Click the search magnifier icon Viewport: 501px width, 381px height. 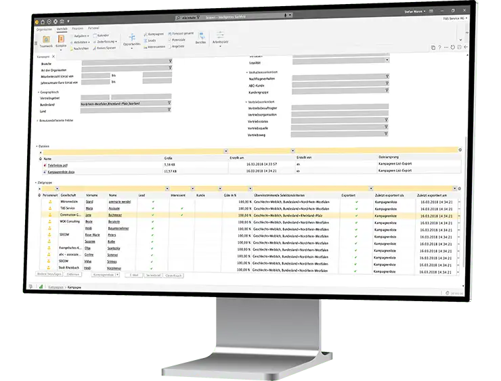(x=178, y=18)
